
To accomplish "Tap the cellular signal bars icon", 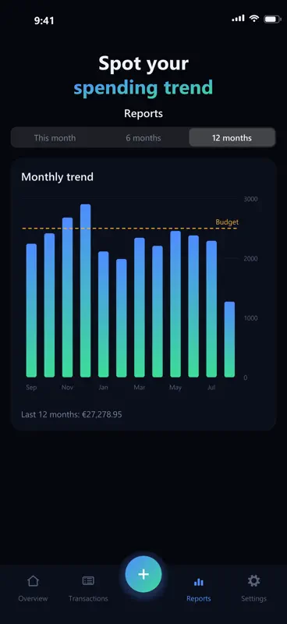I will [238, 18].
